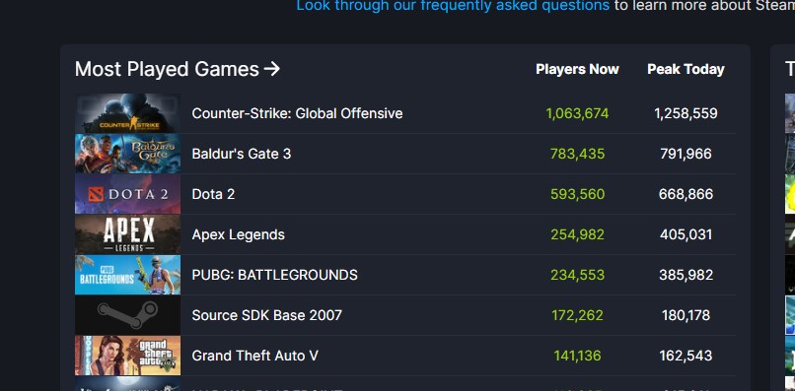Viewport: 795px width, 391px height.
Task: Open Most Played Games arrow link
Action: pyautogui.click(x=272, y=69)
